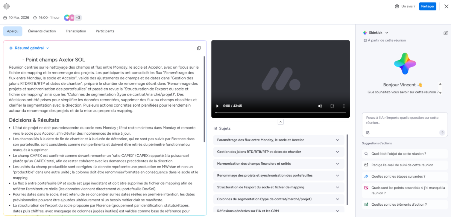
Task: Click the video progress seek bar
Action: pyautogui.click(x=280, y=113)
